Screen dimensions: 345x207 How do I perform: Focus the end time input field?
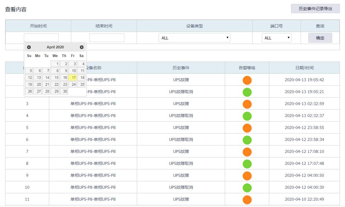[x=107, y=38]
